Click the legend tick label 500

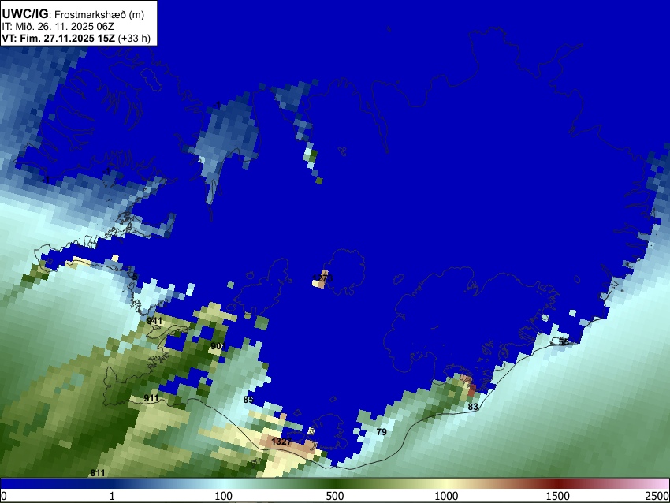(x=335, y=496)
